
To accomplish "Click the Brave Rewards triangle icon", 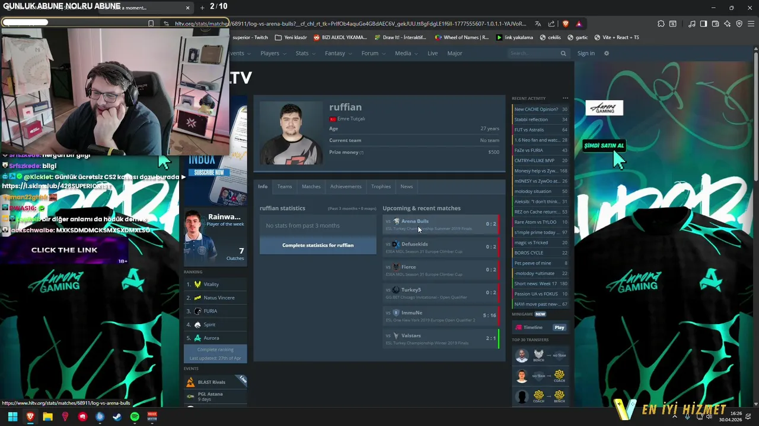I will pos(579,24).
